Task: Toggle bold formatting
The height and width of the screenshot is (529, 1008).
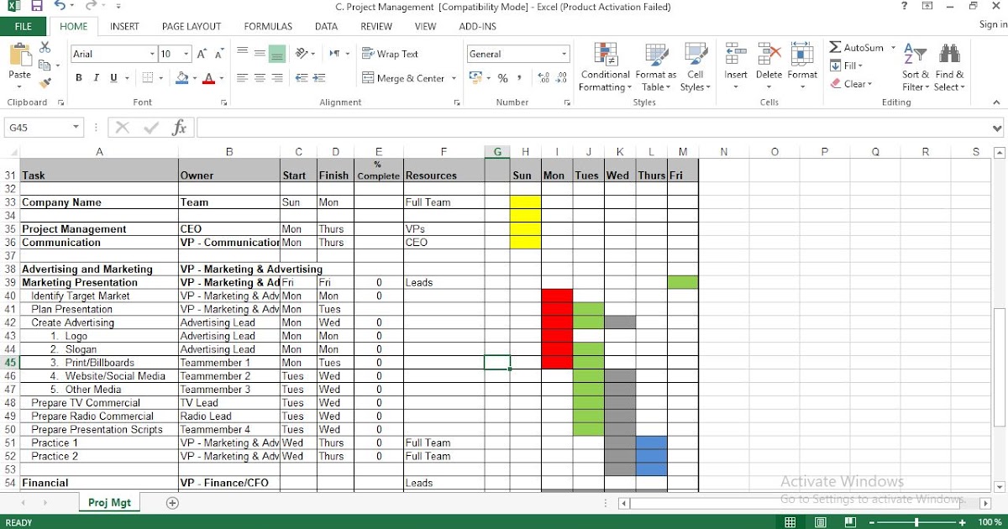Action: pos(77,77)
